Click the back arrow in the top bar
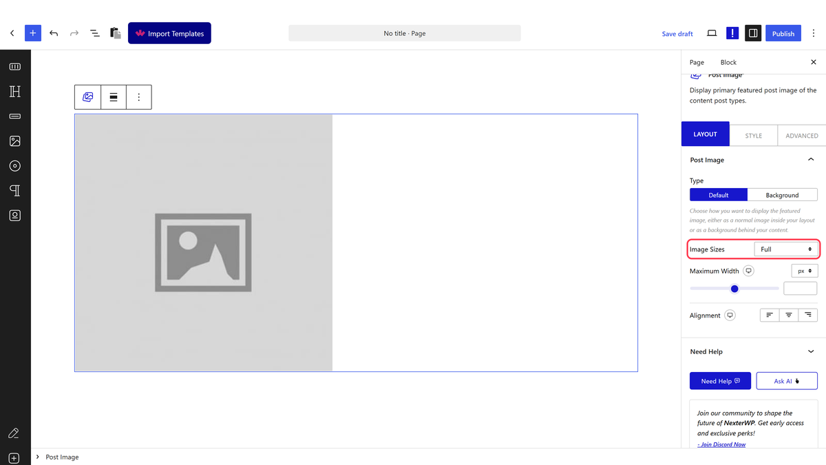826x465 pixels. point(12,33)
